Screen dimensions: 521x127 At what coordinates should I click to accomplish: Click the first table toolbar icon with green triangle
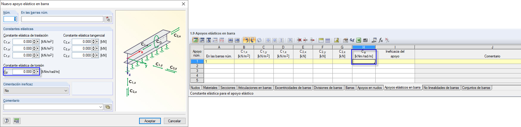click(x=195, y=40)
